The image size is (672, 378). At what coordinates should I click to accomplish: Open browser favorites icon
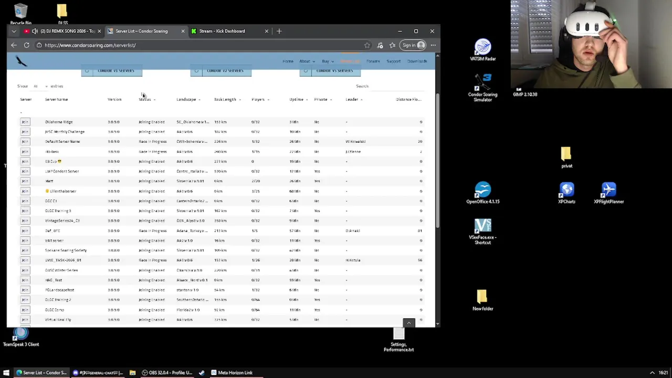392,45
